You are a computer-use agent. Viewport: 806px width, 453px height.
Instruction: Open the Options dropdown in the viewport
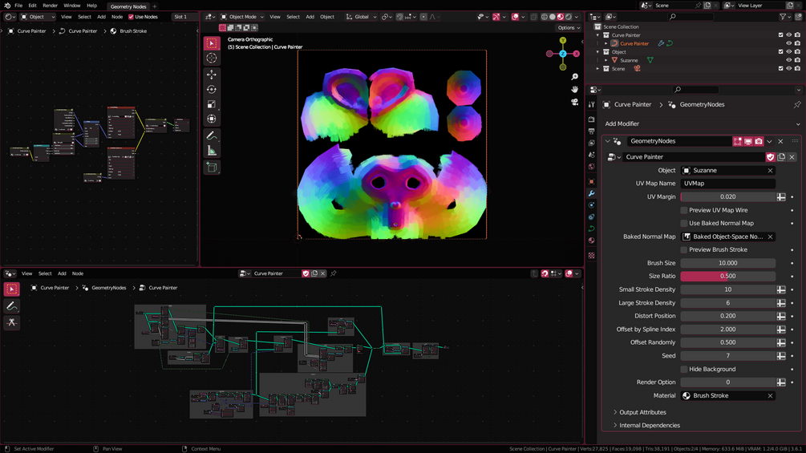tap(569, 28)
